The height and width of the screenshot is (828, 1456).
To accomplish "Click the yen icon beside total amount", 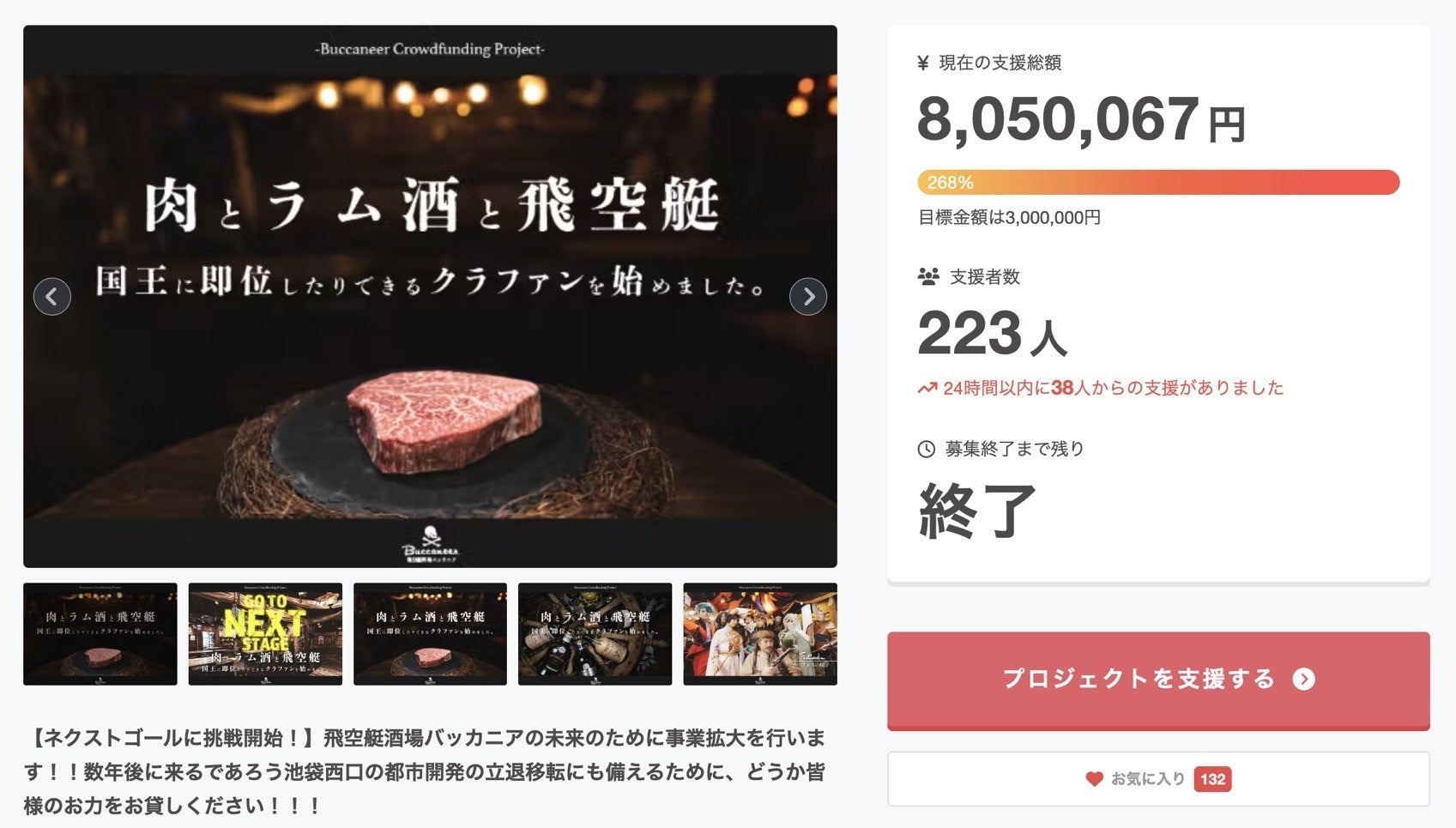I will pos(923,63).
